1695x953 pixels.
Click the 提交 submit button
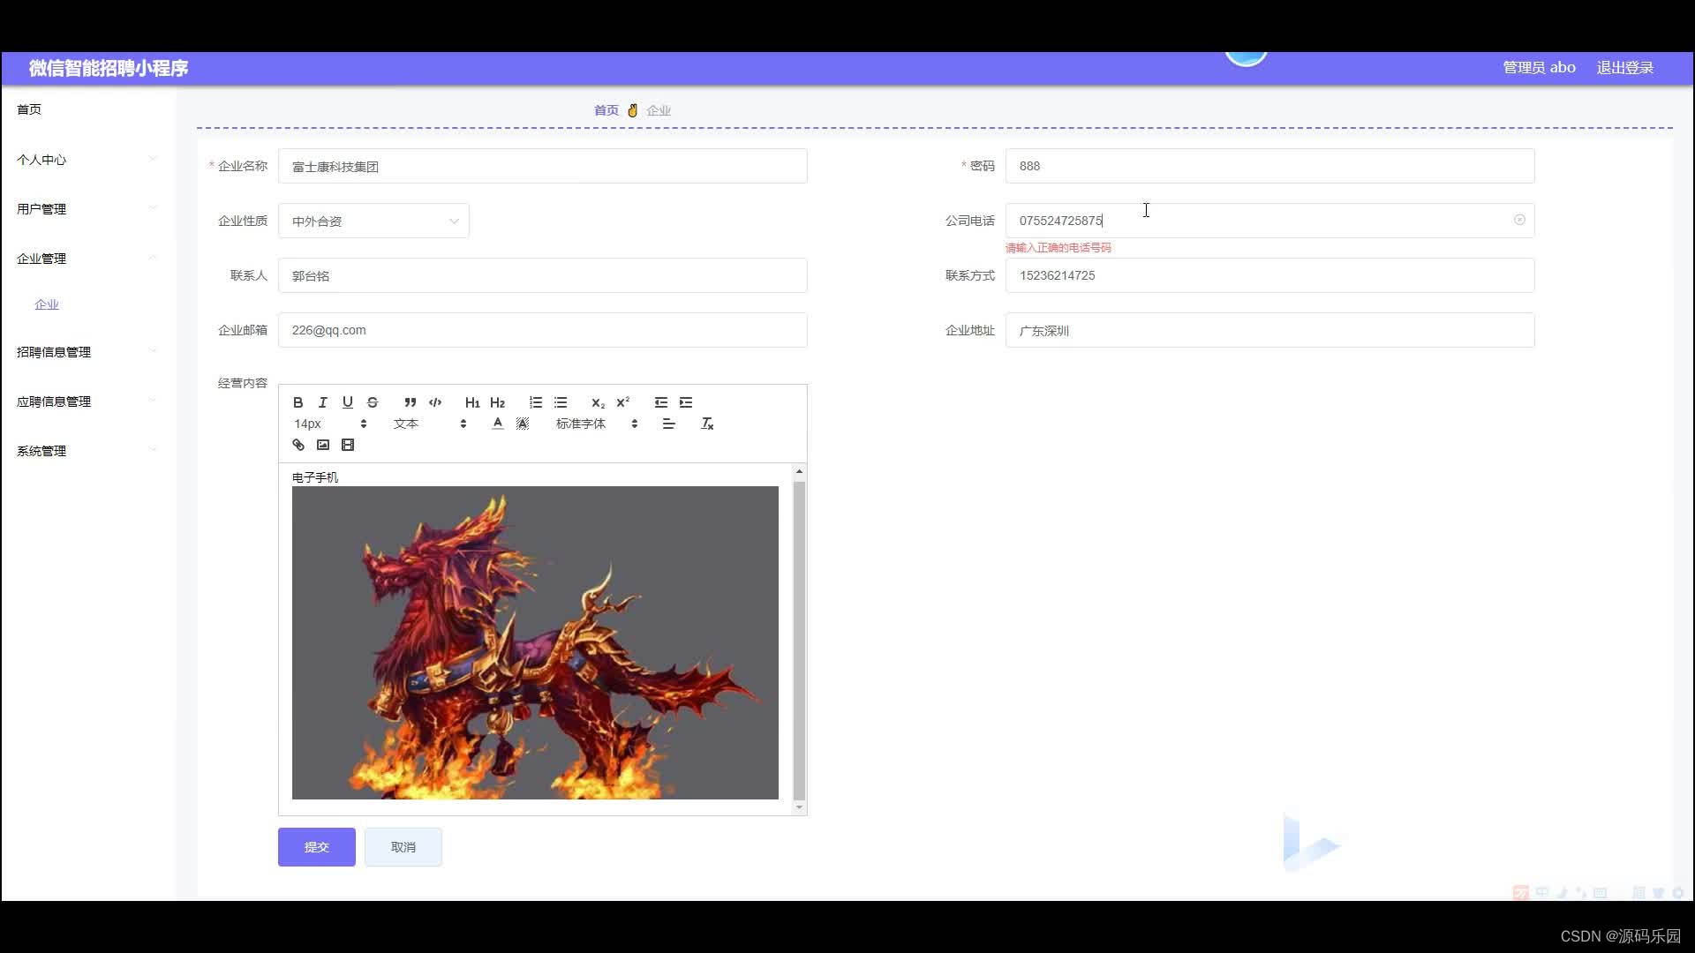click(316, 847)
